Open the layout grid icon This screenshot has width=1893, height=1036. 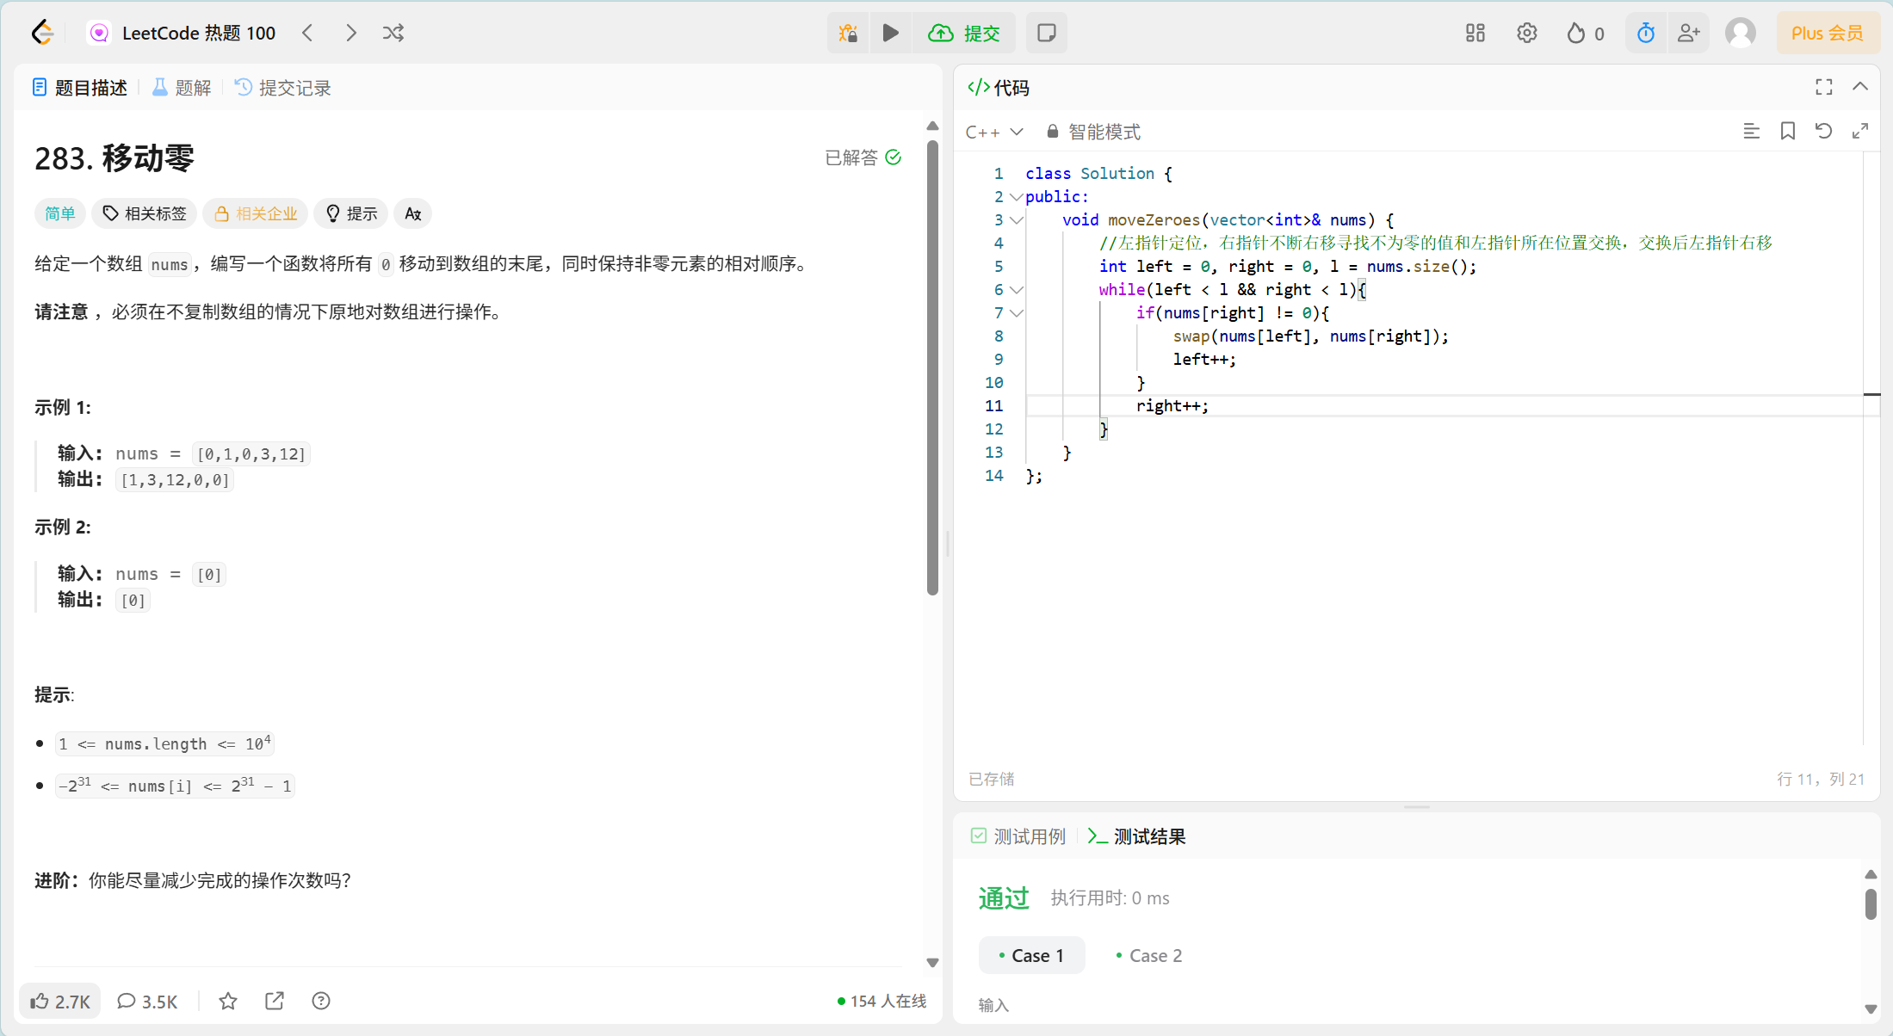[x=1475, y=33]
